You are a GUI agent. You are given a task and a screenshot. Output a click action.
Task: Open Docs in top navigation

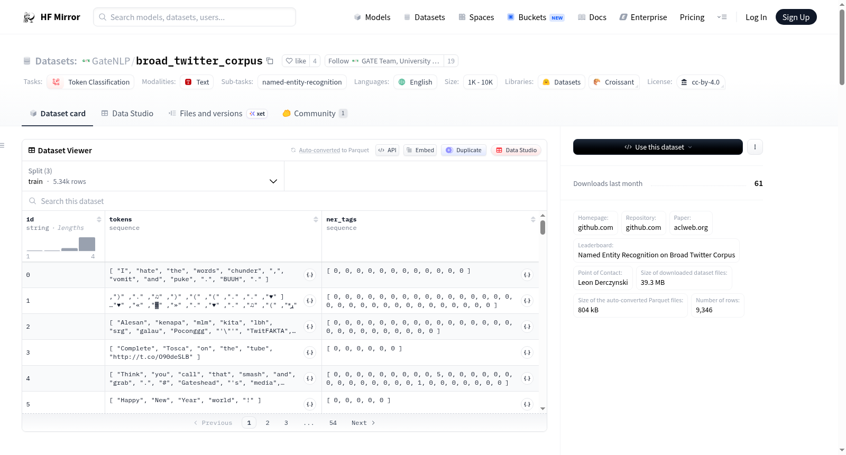(x=592, y=17)
